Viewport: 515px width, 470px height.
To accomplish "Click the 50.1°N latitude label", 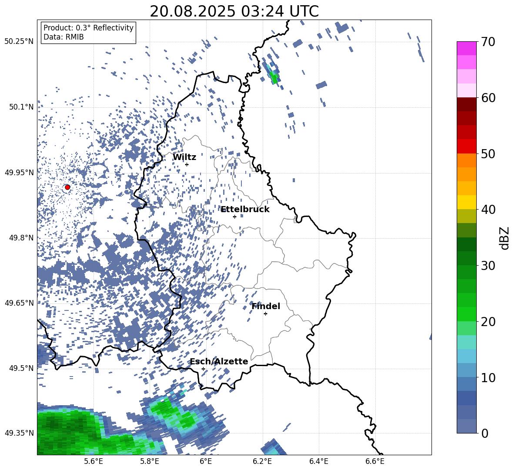I will 21,107.
